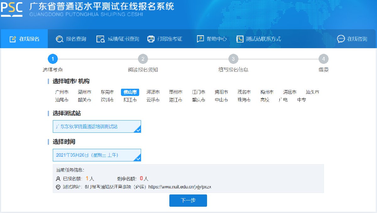The height and width of the screenshot is (213, 377).
Task: Open 在线咨询 chat bubble icon
Action: (x=341, y=39)
